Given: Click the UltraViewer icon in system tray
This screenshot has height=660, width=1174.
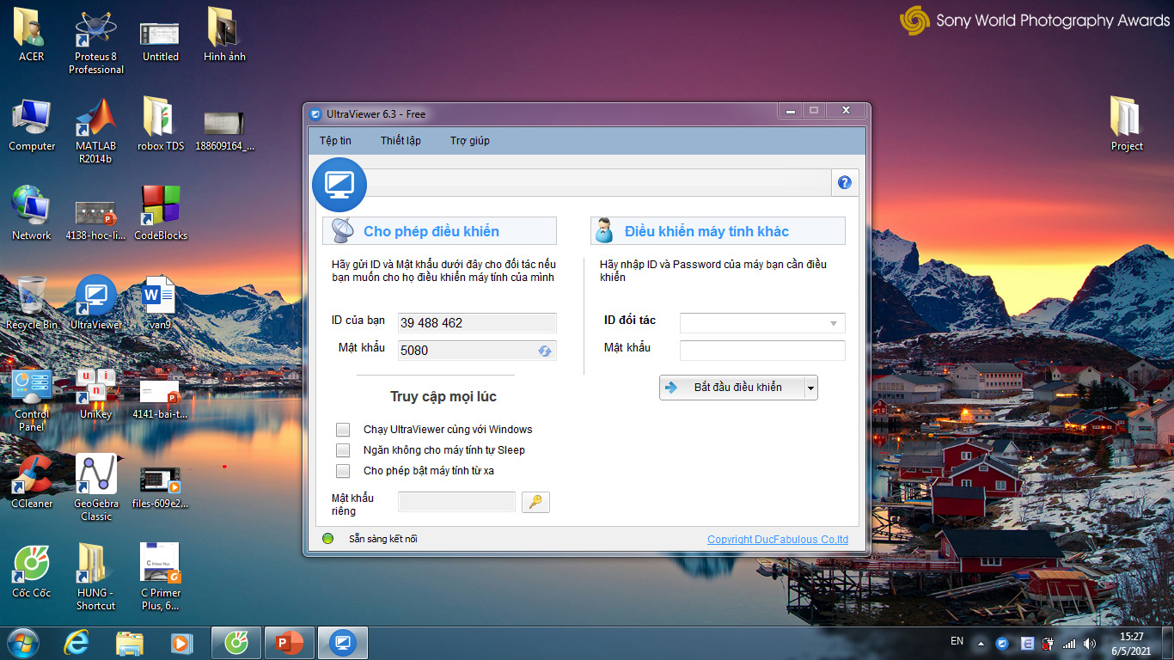Looking at the screenshot, I should click(1002, 643).
